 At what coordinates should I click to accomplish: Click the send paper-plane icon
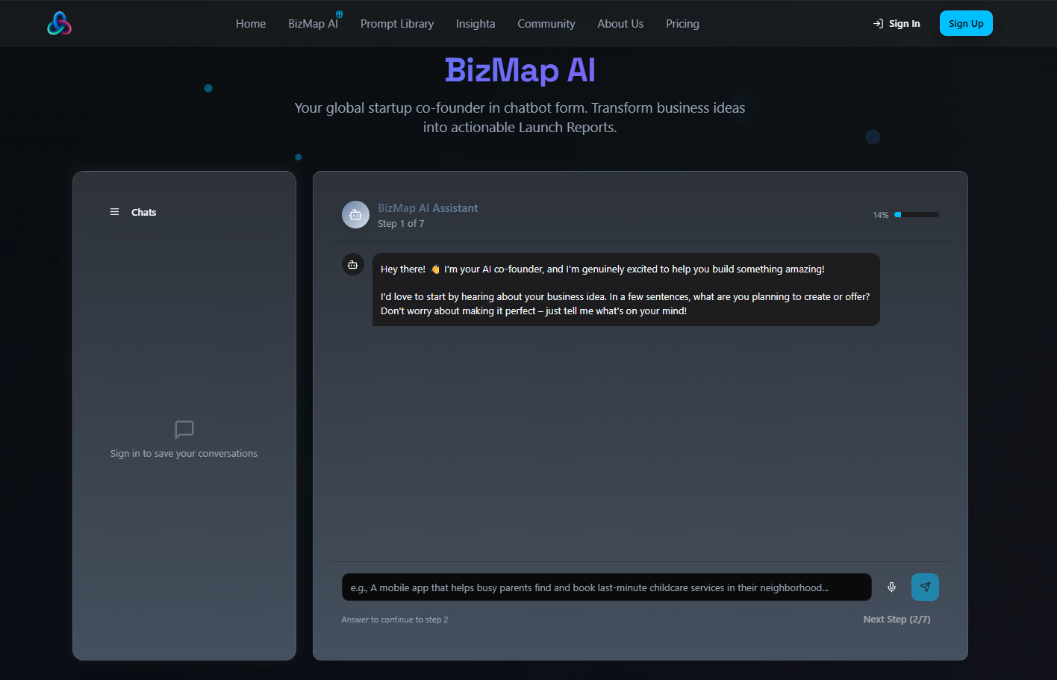pyautogui.click(x=924, y=587)
